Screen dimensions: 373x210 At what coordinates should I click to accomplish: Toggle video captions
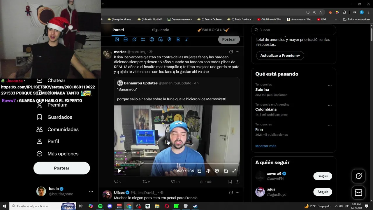click(199, 171)
